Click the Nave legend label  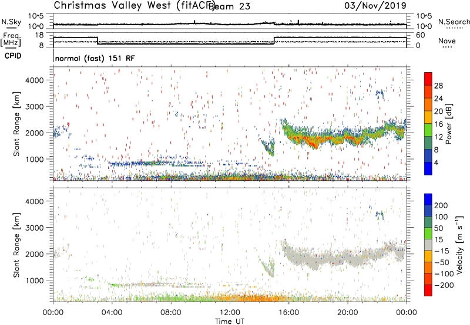(x=447, y=40)
